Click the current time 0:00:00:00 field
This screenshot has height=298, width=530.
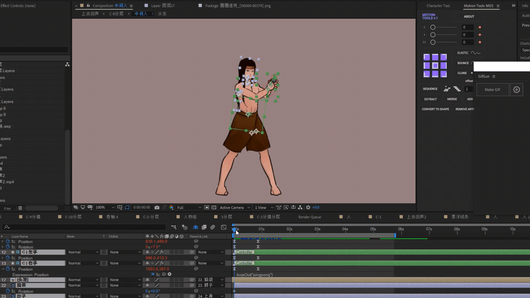tap(142, 207)
